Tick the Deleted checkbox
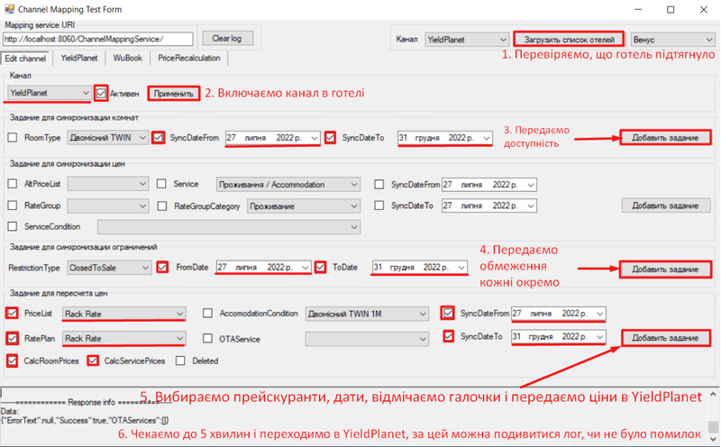This screenshot has width=721, height=447. click(181, 360)
